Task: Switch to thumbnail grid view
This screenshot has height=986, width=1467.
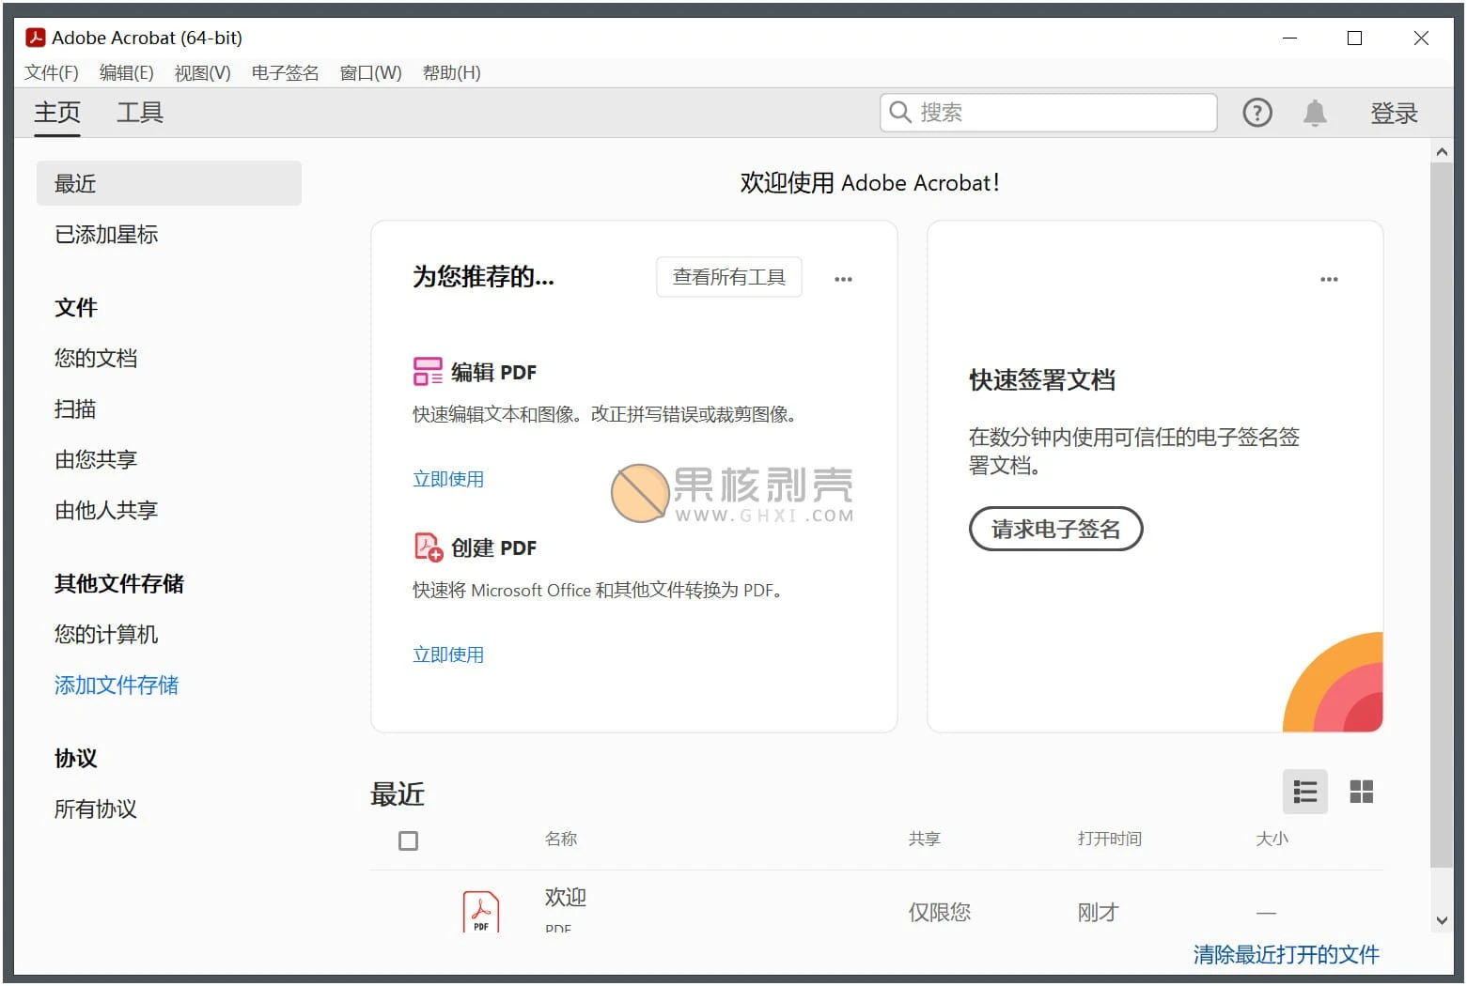Action: pyautogui.click(x=1361, y=792)
